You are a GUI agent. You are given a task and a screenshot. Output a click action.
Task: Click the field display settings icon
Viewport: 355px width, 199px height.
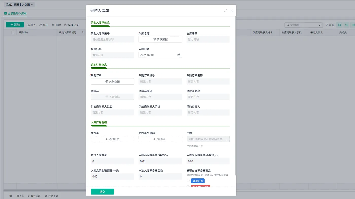(x=339, y=25)
